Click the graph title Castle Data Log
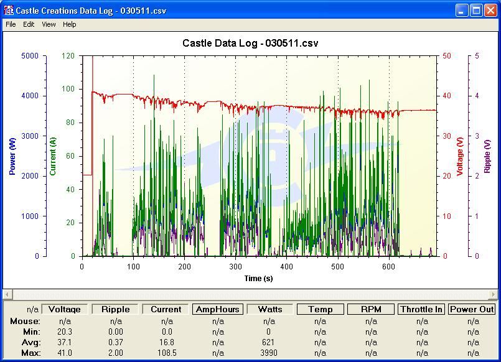The width and height of the screenshot is (501, 362). 250,43
